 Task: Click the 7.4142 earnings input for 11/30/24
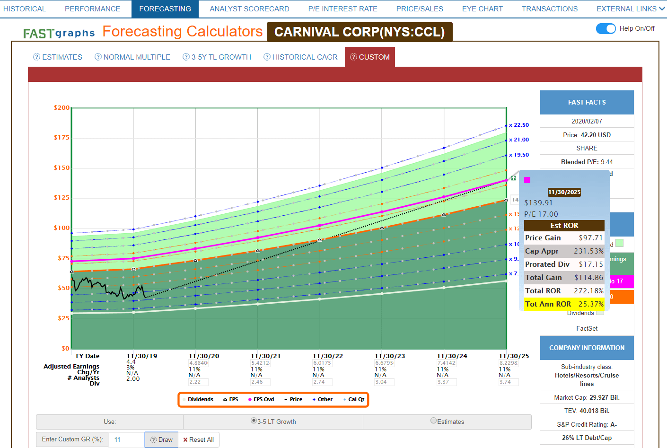447,363
